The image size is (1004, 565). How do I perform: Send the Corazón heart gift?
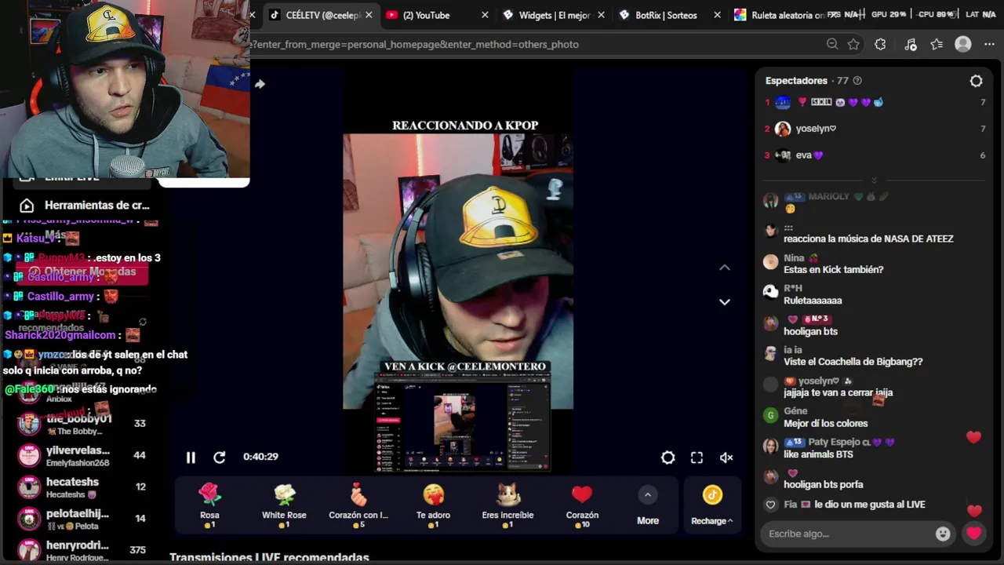582,505
